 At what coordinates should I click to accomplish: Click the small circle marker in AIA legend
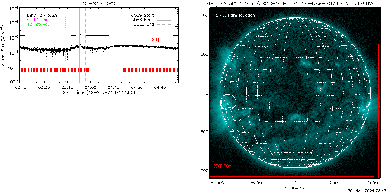click(x=217, y=16)
